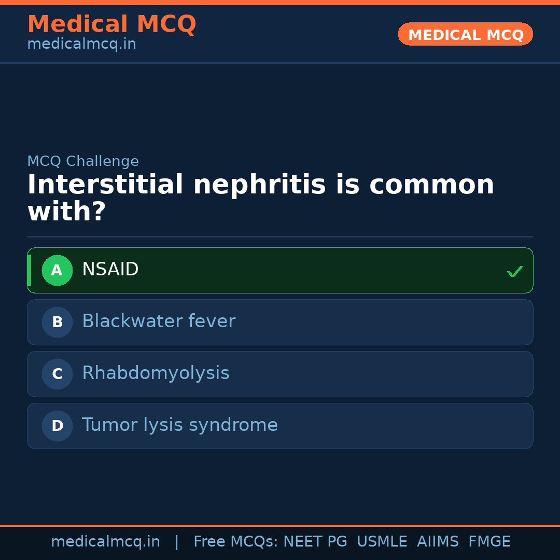The height and width of the screenshot is (560, 560).
Task: Open the medicalmcq.in link in the footer
Action: (105, 542)
